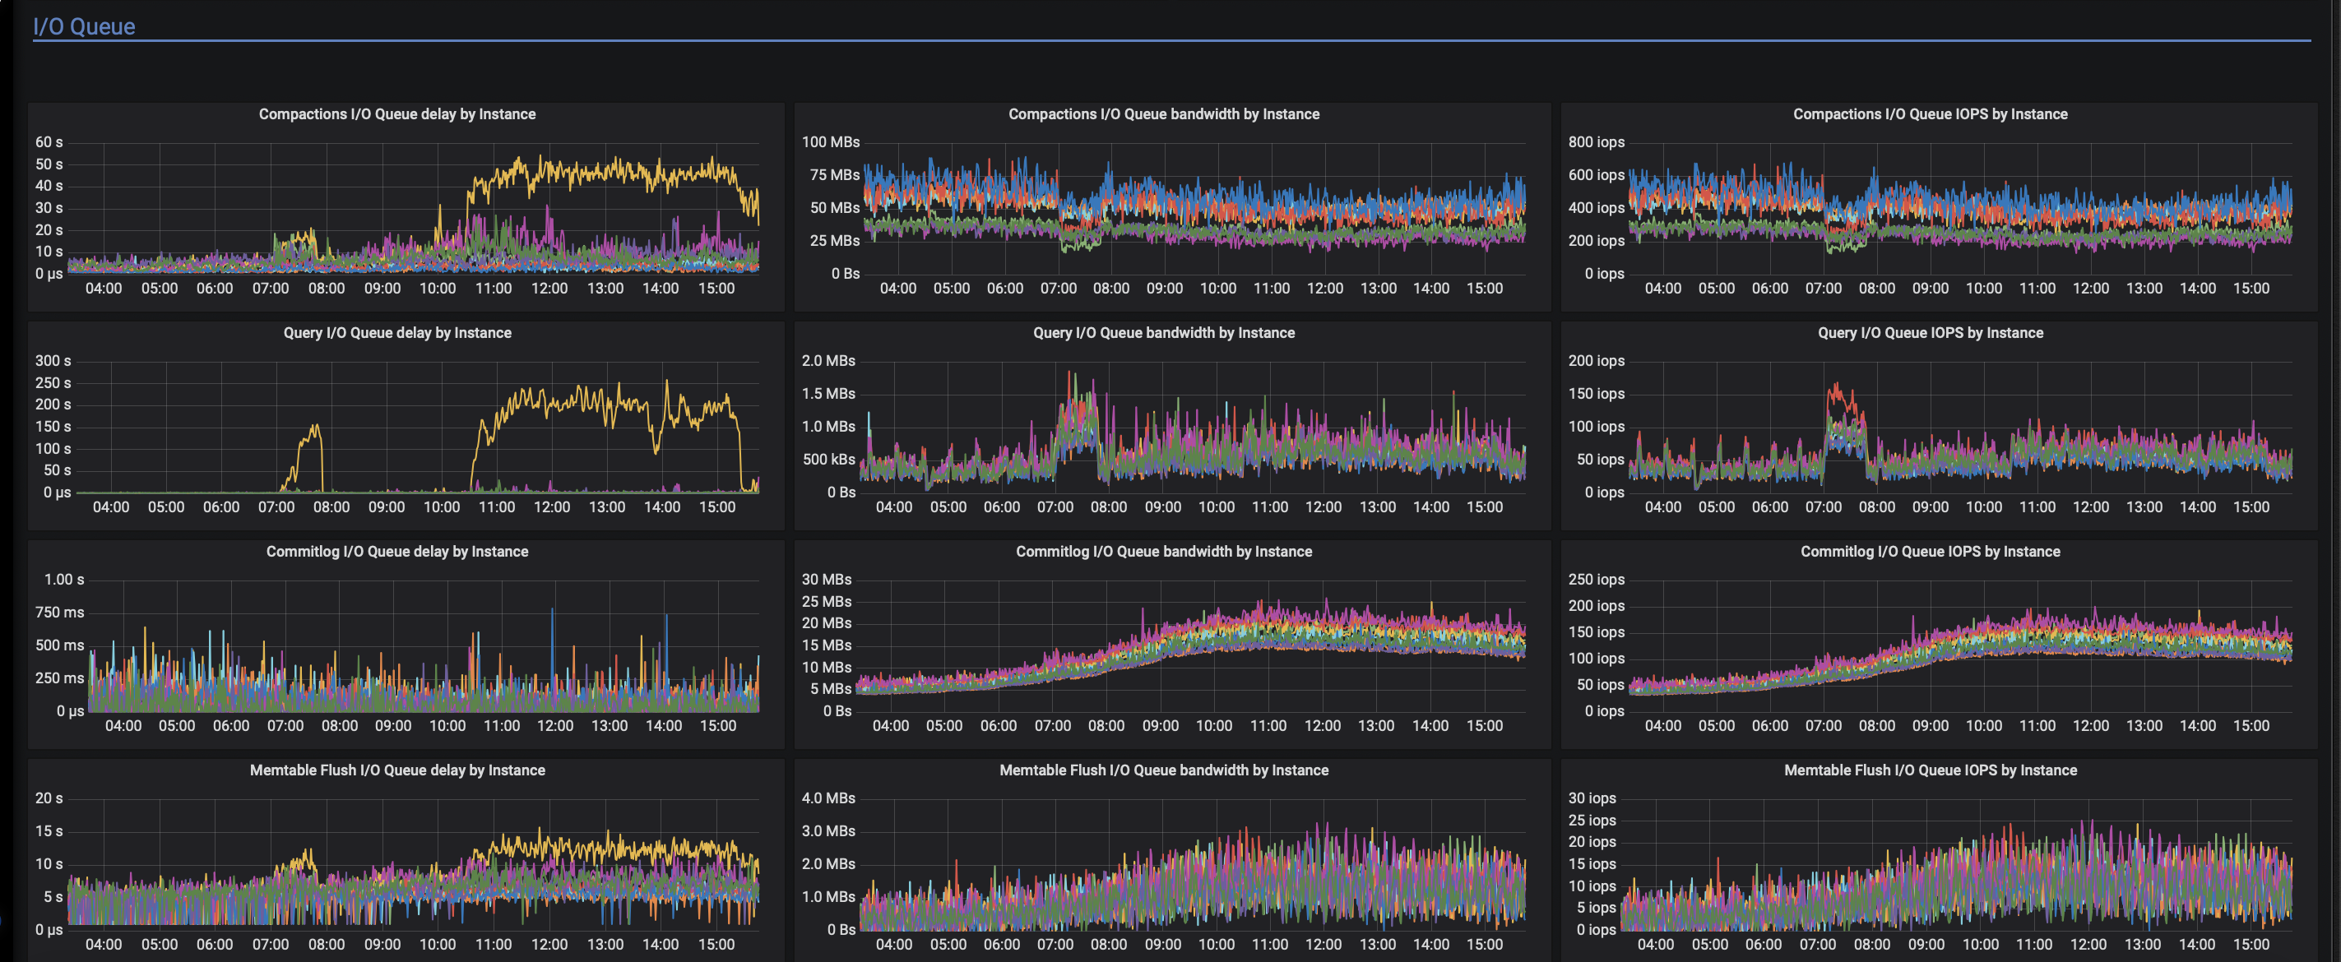Click the yellow plateau in Compactions delay graph
Screen dimensions: 2341x962
(x=609, y=173)
